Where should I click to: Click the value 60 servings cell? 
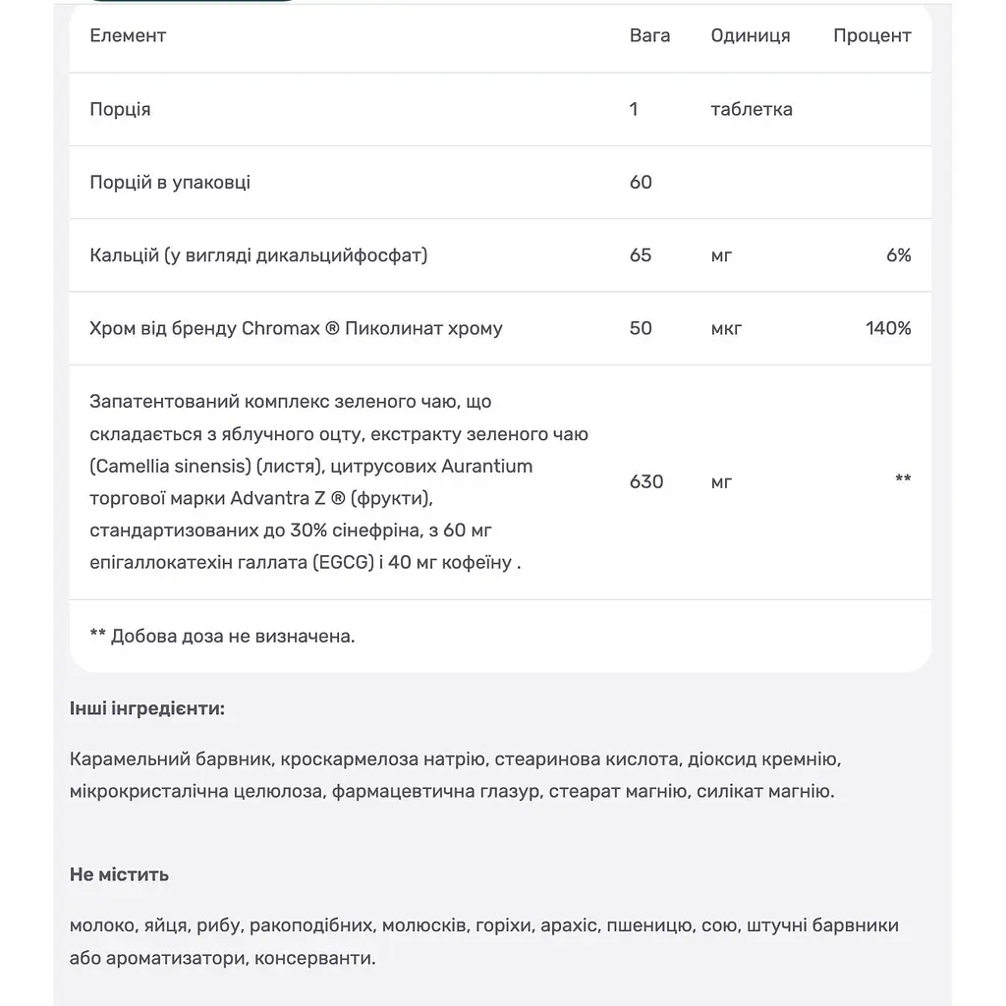[x=641, y=182]
